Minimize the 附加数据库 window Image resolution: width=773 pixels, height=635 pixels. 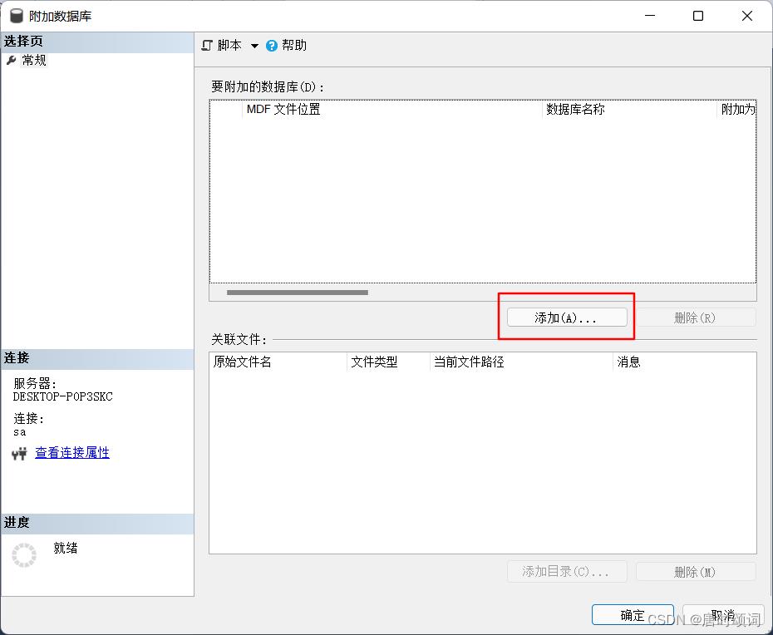point(650,16)
